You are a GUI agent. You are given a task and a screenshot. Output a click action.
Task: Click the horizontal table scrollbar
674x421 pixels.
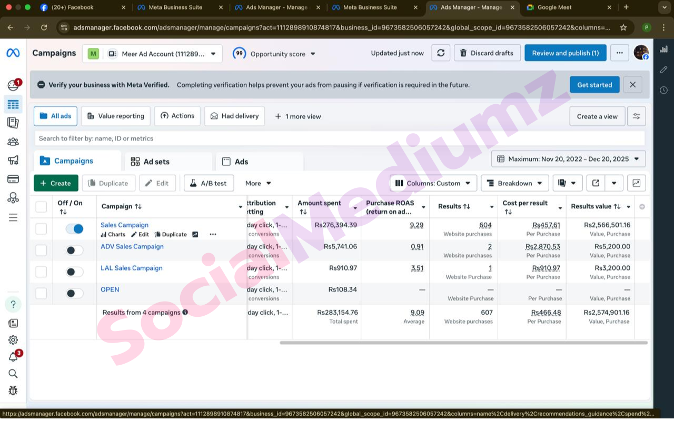(463, 343)
